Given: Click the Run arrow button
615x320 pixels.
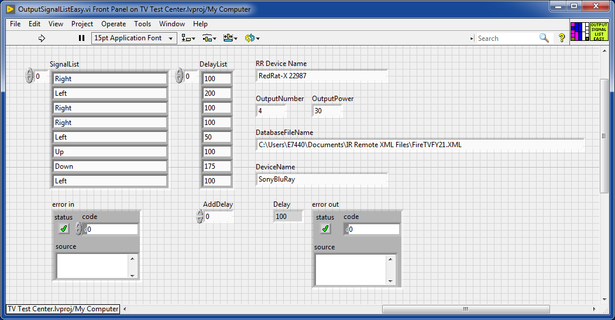Looking at the screenshot, I should pos(42,39).
